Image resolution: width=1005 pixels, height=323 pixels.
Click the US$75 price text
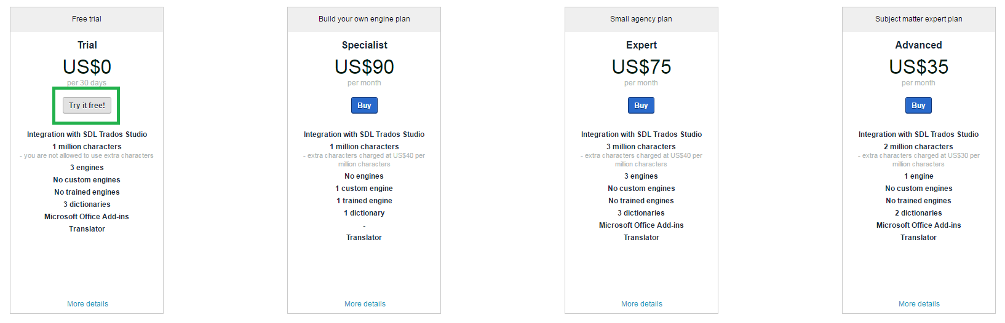pyautogui.click(x=641, y=66)
